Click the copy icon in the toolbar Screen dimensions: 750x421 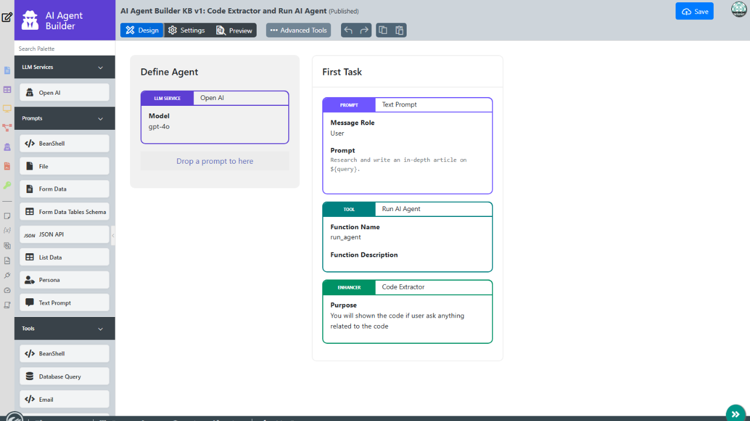[x=383, y=30]
